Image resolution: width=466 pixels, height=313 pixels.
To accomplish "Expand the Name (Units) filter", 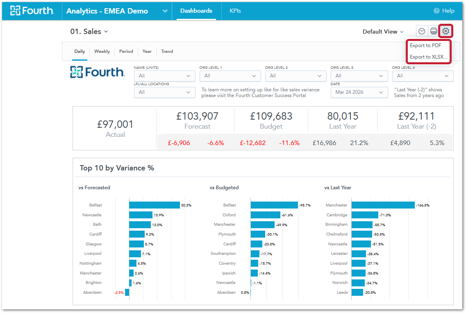I will (x=164, y=76).
